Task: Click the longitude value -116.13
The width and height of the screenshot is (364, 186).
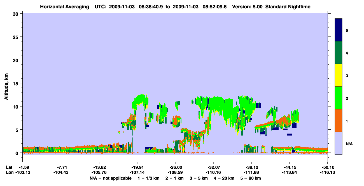Action: click(x=328, y=172)
